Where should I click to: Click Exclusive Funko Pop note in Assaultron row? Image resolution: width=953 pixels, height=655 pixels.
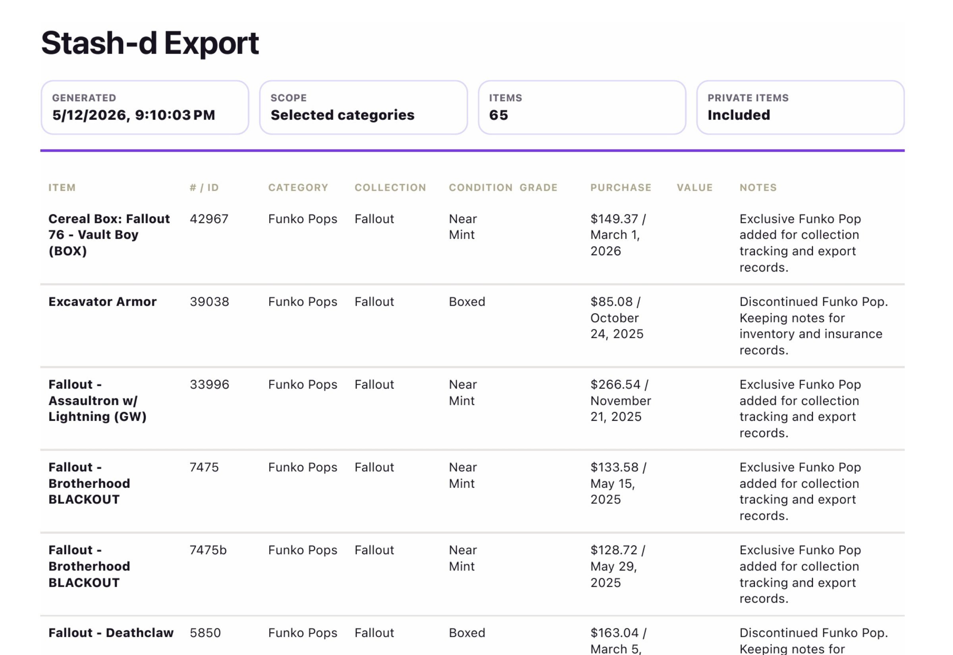pyautogui.click(x=800, y=409)
